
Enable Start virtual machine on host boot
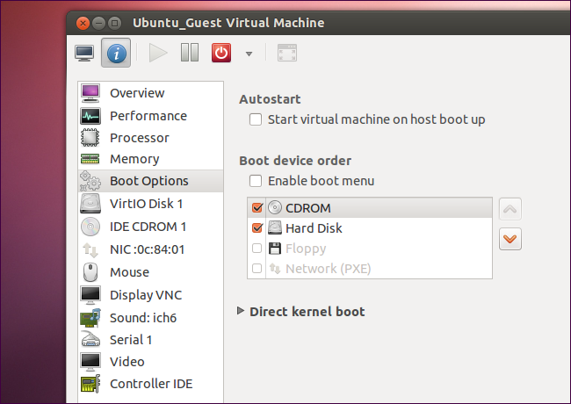coord(256,119)
